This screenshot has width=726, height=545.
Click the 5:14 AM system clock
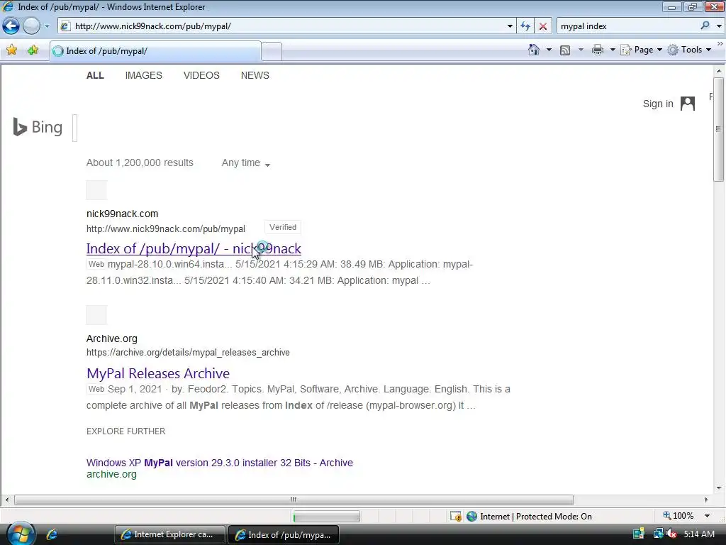[x=699, y=534]
